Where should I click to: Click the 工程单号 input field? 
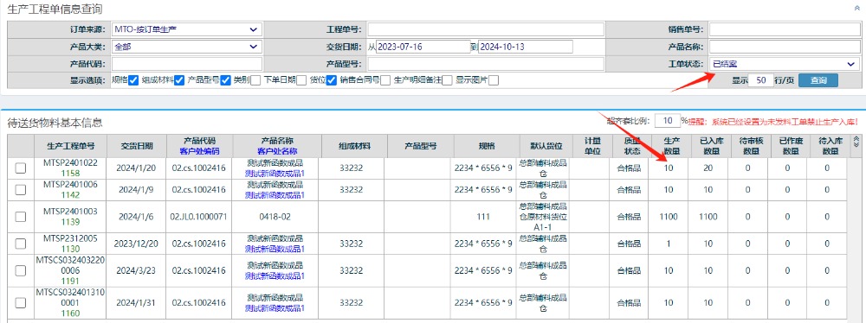tap(486, 29)
